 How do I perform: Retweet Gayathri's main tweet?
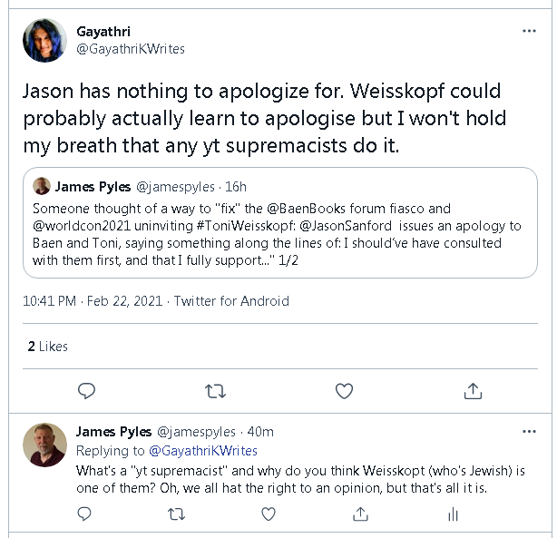pyautogui.click(x=215, y=391)
